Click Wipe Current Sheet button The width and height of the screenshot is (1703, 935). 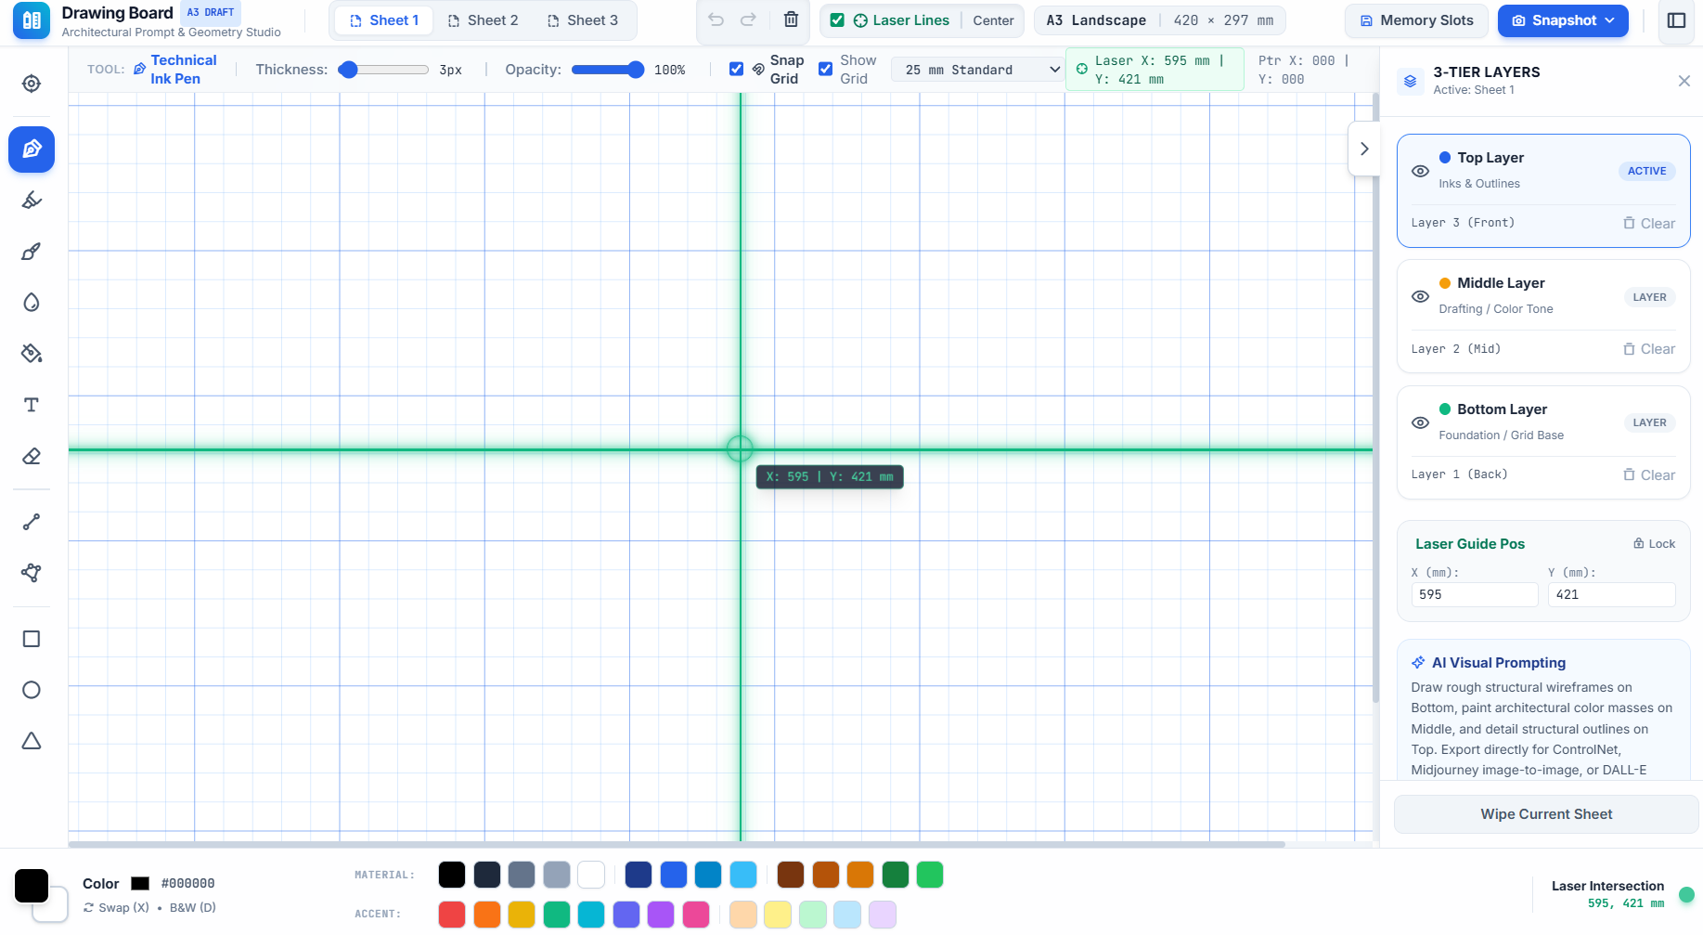click(1546, 814)
